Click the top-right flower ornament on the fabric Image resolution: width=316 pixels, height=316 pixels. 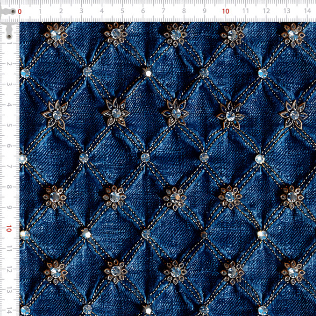point(293,35)
